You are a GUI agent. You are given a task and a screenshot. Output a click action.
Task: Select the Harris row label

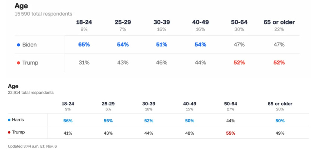tap(19, 120)
